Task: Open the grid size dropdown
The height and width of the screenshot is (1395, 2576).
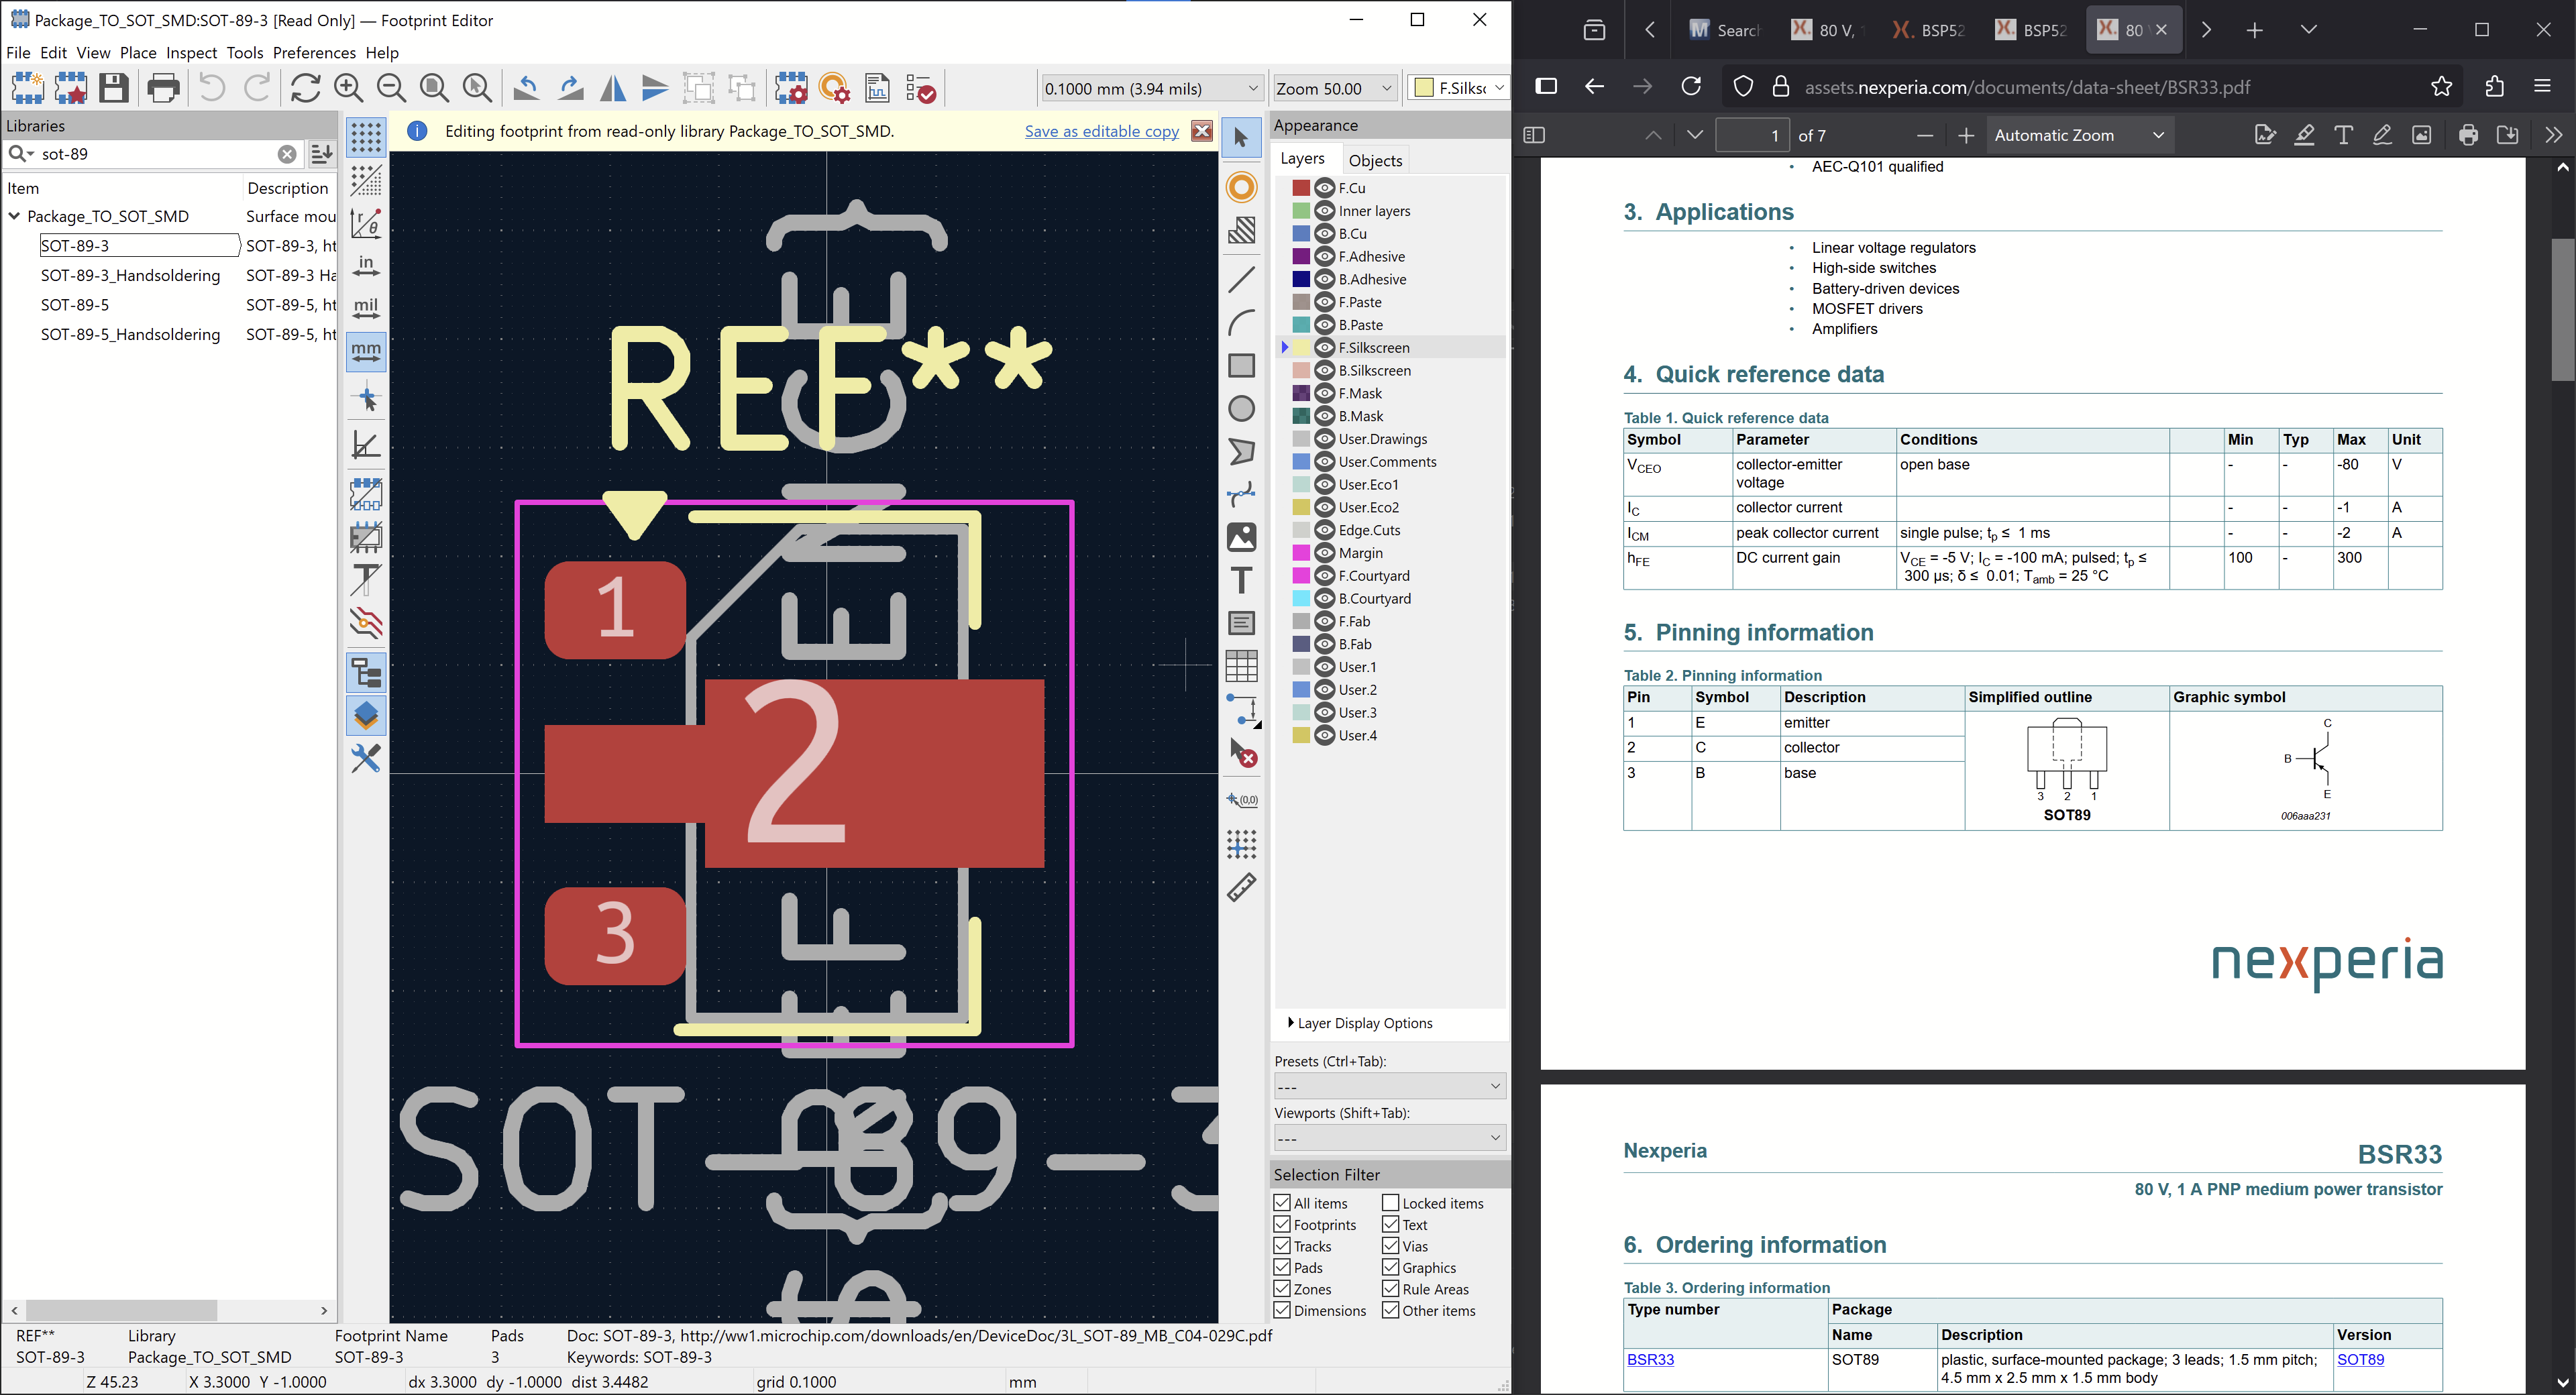Action: pyautogui.click(x=1151, y=89)
